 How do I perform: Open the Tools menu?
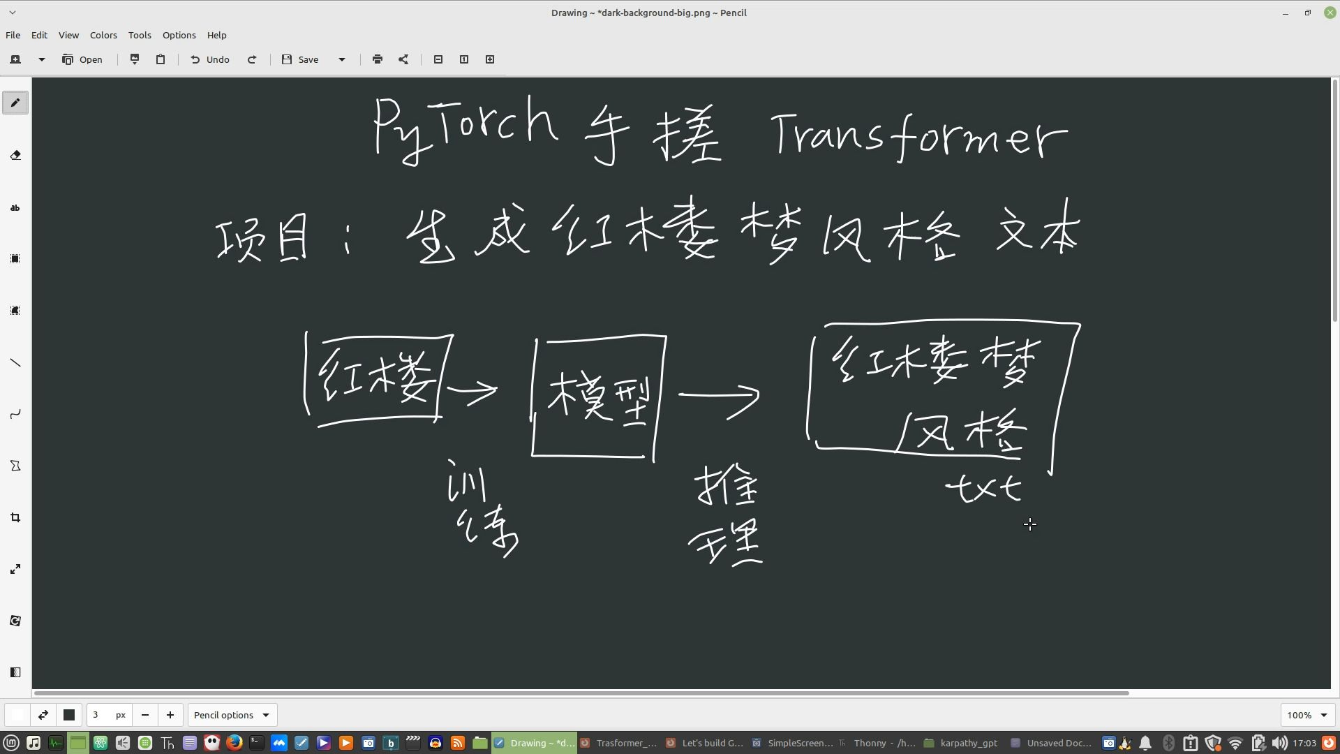pyautogui.click(x=140, y=35)
